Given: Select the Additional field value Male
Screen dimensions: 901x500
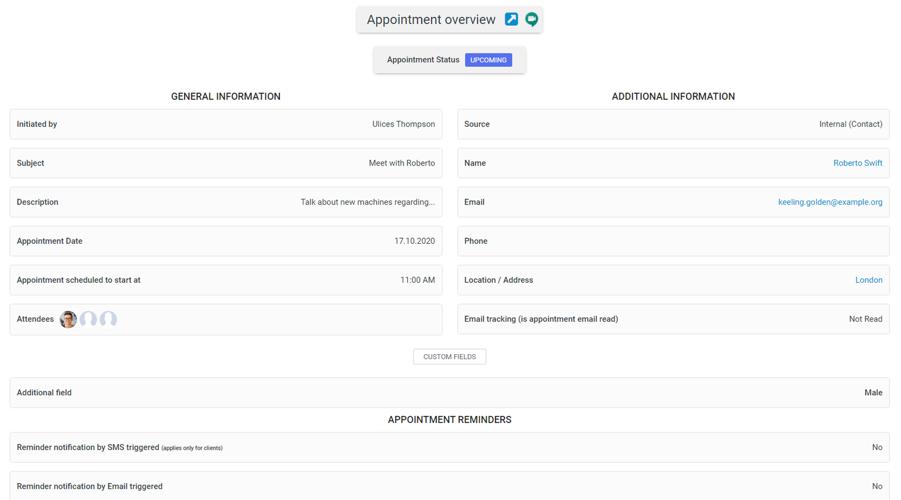Looking at the screenshot, I should [x=873, y=392].
